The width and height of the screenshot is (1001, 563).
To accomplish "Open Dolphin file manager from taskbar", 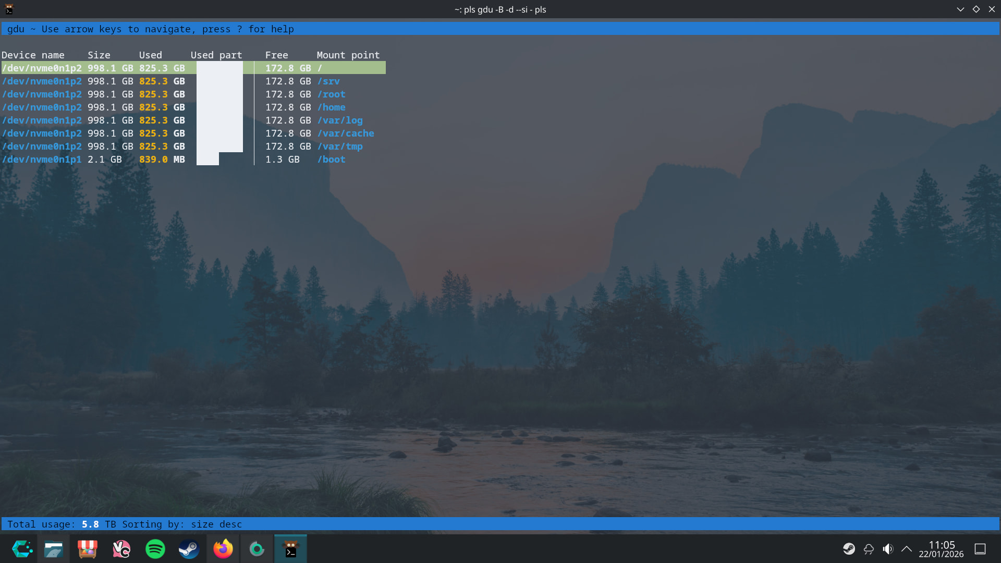I will point(54,549).
